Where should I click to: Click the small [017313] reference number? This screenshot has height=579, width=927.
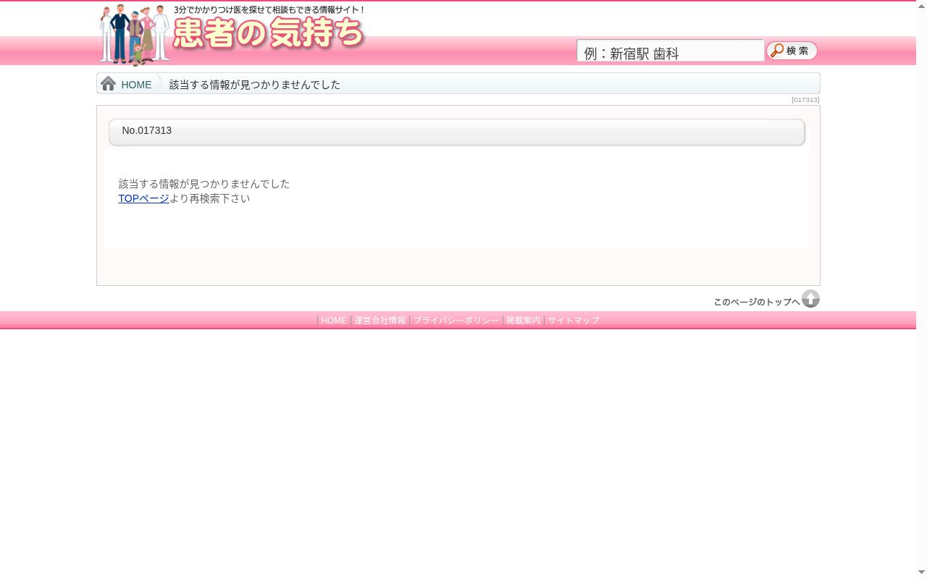pos(805,100)
